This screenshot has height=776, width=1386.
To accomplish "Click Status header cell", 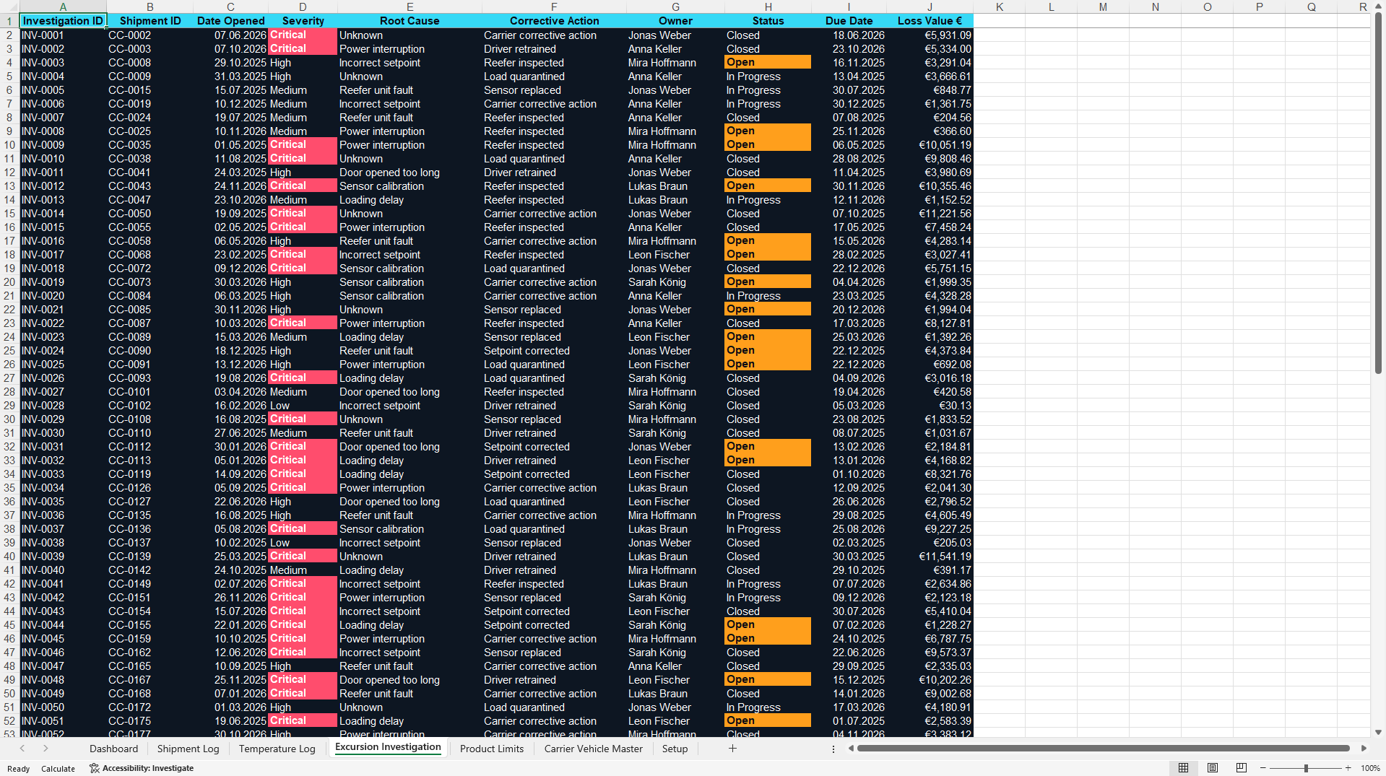I will [768, 21].
